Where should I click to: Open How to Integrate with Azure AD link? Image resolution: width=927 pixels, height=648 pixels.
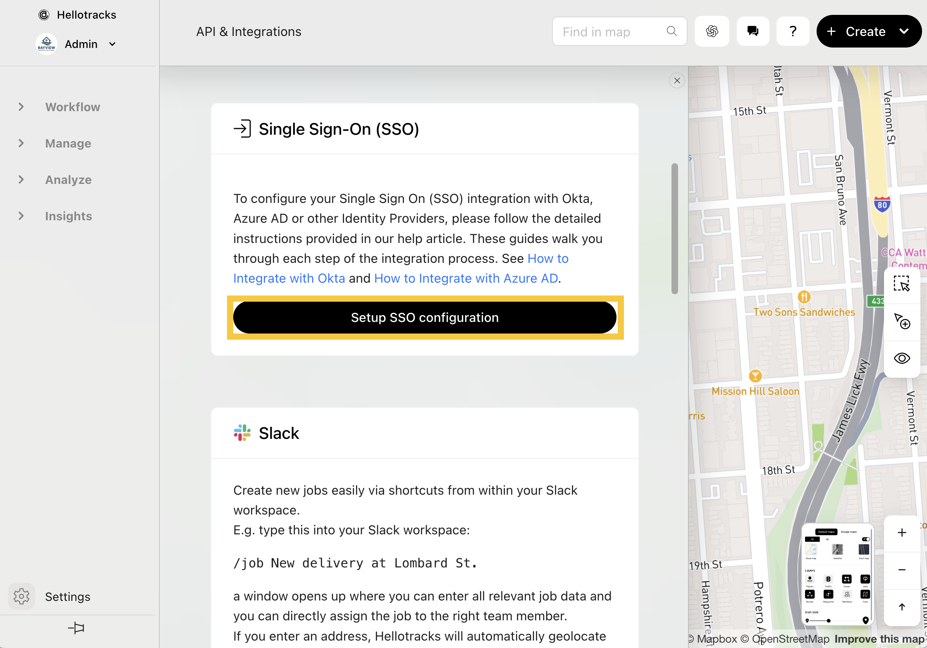(466, 278)
